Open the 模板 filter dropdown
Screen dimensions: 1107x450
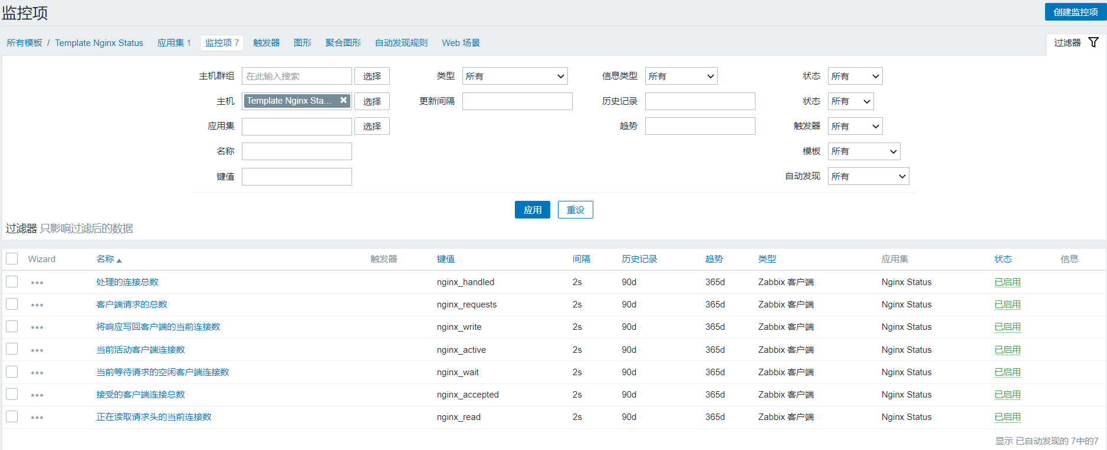point(864,151)
